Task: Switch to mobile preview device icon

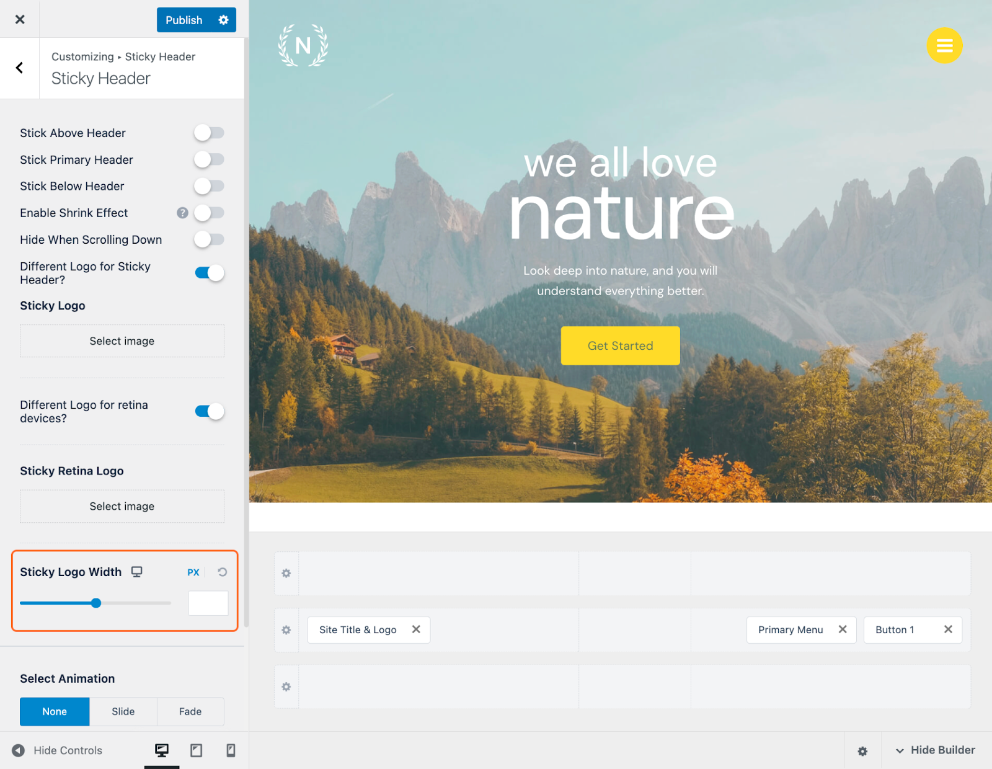Action: click(231, 750)
